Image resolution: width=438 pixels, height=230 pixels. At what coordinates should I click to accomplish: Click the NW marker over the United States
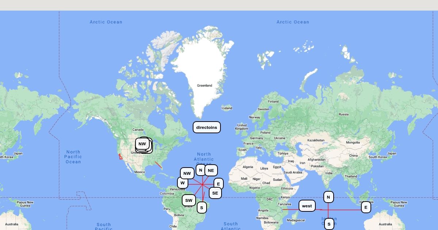[x=142, y=144]
